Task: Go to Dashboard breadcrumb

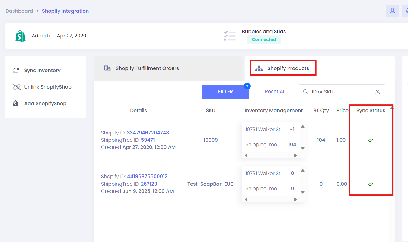Action: click(19, 11)
